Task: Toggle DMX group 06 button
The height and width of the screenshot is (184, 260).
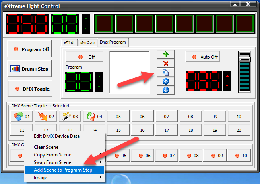Action: (x=142, y=155)
